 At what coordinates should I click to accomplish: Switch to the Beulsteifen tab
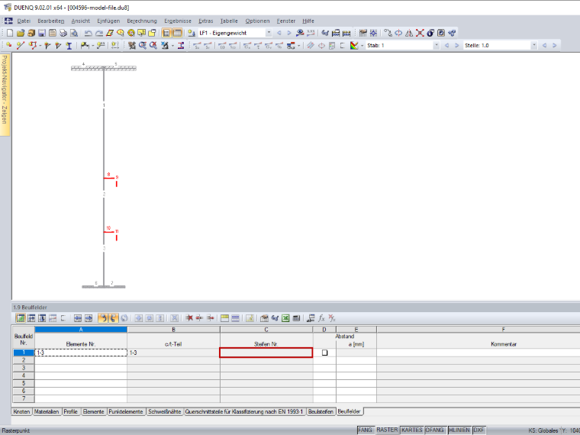coord(321,411)
